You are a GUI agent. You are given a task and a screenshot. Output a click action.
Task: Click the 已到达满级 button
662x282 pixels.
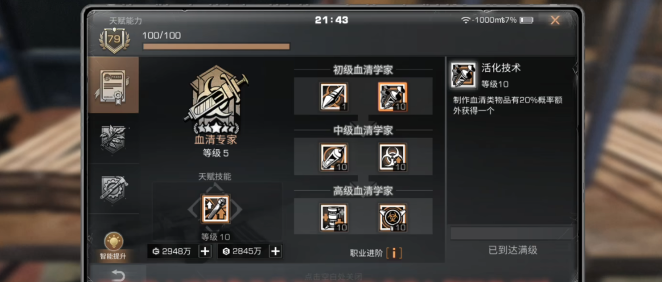(513, 250)
